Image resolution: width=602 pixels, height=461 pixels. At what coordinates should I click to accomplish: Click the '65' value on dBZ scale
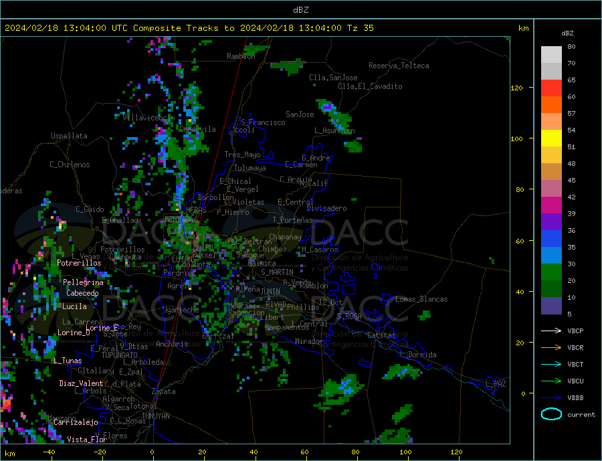click(x=571, y=80)
